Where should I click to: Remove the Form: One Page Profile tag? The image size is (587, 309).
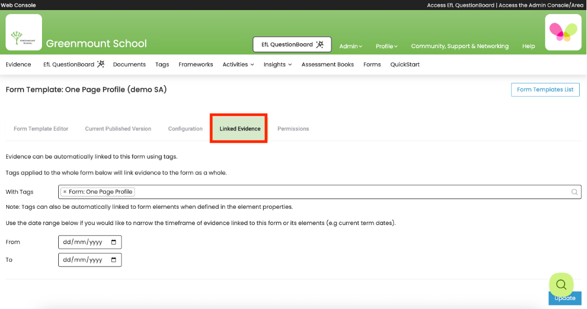pos(65,192)
